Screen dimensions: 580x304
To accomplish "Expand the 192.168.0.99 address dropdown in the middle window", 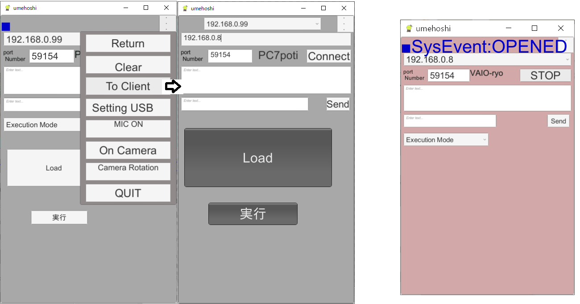I will (x=262, y=24).
